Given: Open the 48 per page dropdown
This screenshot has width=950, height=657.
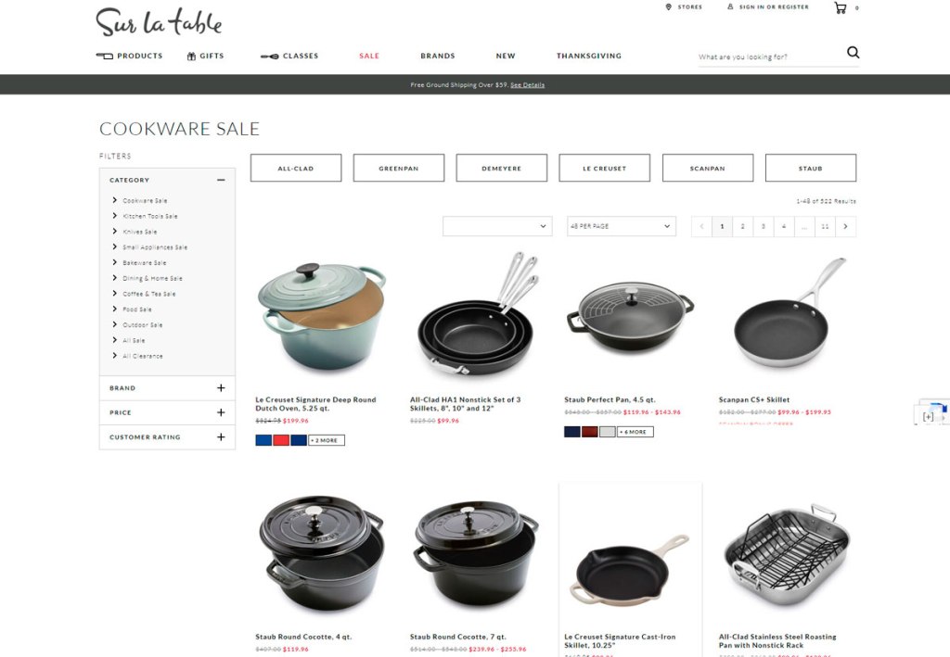Looking at the screenshot, I should 621,226.
